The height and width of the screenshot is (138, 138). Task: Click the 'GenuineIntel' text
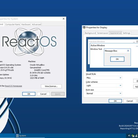35,67
